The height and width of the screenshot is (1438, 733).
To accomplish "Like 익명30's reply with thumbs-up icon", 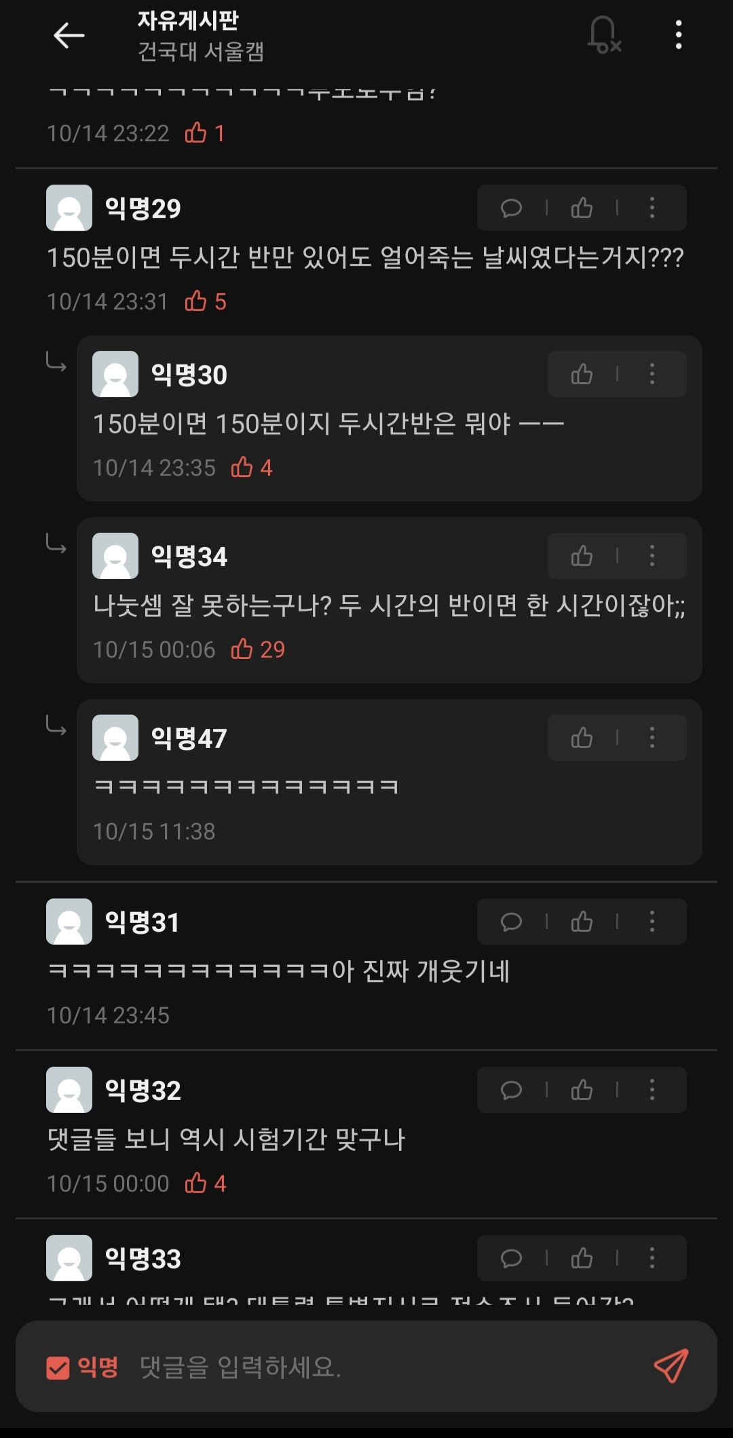I will point(582,374).
